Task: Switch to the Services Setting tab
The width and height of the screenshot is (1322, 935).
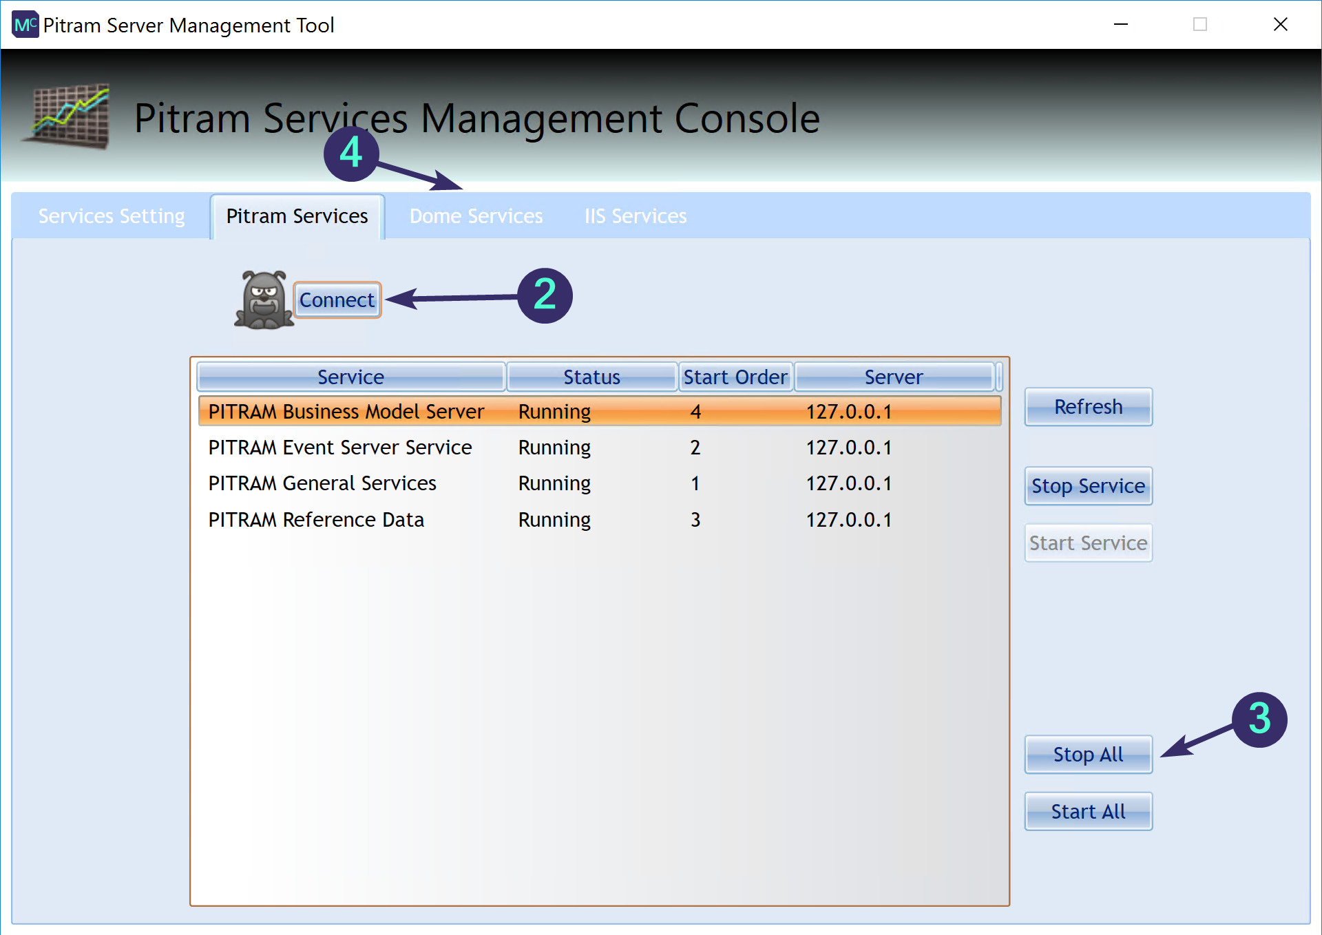Action: (x=112, y=216)
